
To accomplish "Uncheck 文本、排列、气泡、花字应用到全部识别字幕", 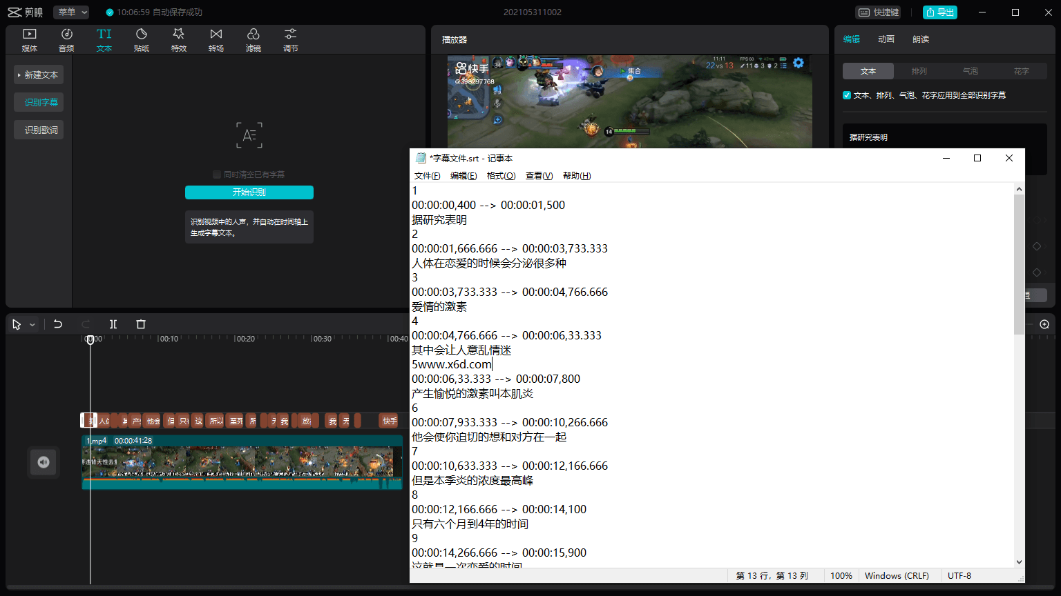I will pyautogui.click(x=846, y=95).
